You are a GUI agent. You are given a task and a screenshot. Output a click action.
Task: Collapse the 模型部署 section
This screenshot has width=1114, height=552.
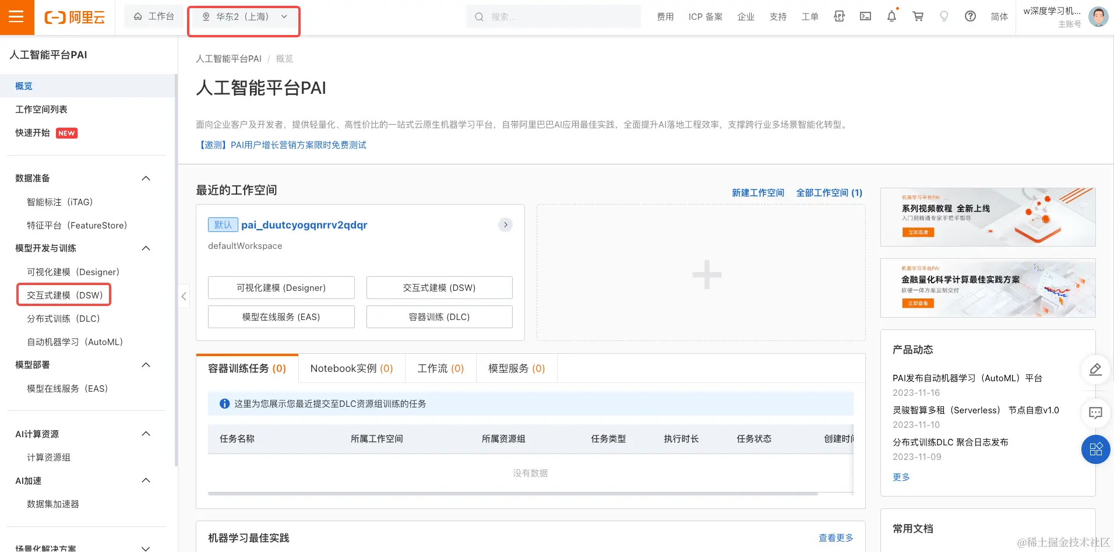pyautogui.click(x=146, y=365)
